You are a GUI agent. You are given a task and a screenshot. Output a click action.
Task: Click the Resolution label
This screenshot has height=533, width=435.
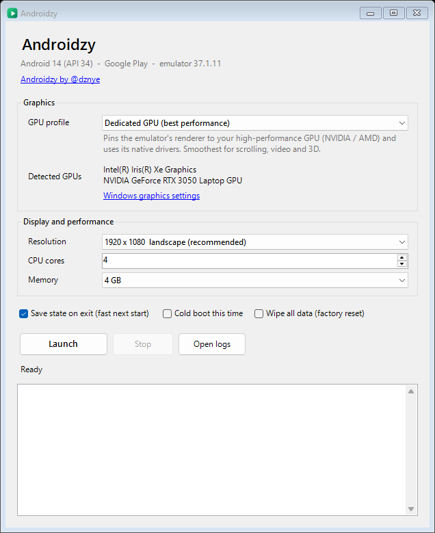47,242
